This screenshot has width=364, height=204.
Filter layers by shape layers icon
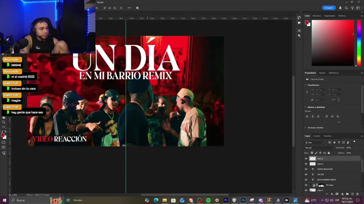point(344,143)
